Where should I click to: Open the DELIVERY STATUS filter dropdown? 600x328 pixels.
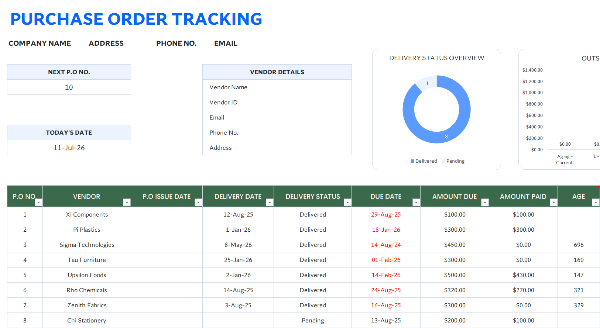pos(347,202)
